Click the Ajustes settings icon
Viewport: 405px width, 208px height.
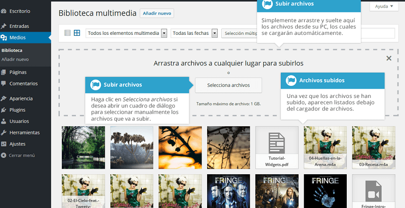click(x=4, y=144)
